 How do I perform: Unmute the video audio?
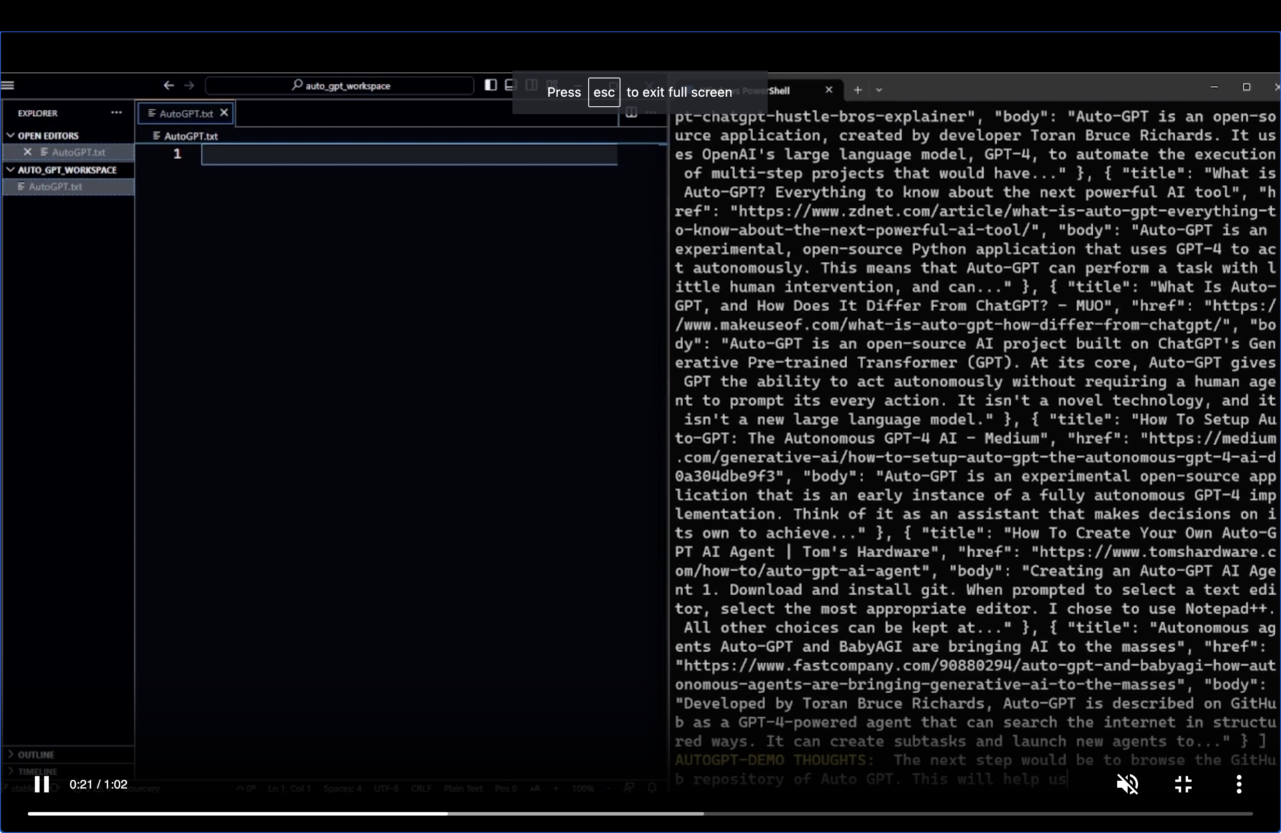pos(1127,784)
